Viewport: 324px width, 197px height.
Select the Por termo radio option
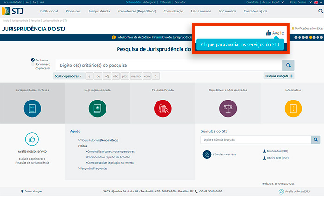33,60
